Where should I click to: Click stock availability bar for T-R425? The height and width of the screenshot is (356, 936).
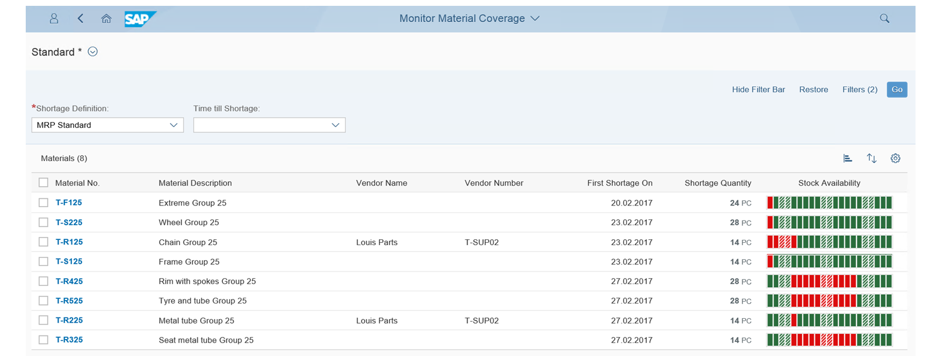[830, 281]
